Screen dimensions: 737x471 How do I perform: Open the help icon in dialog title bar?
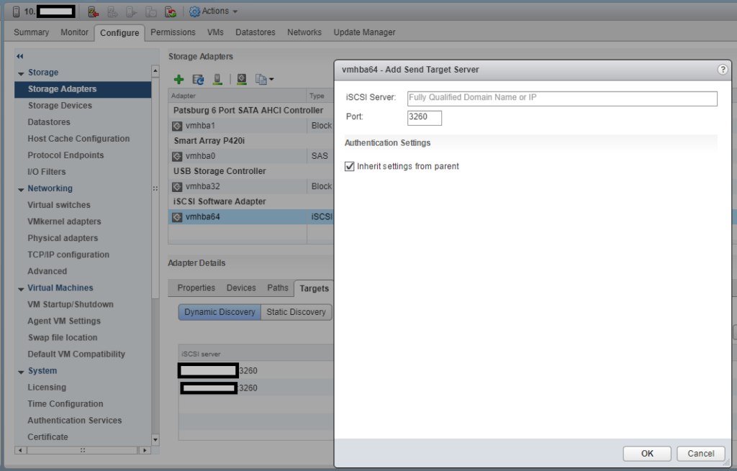pos(723,70)
